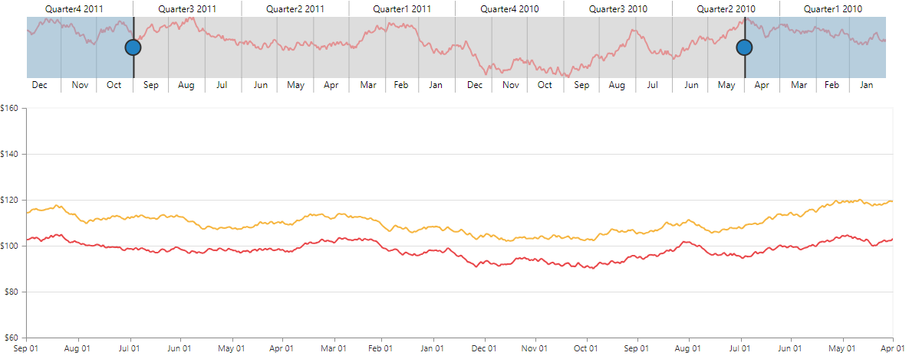Click the Jan label under Quarter1 2010
Screen dimensions: 909x359
(x=867, y=85)
